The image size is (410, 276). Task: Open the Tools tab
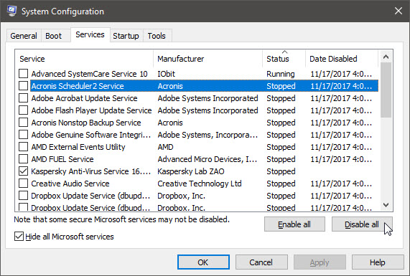click(x=157, y=36)
